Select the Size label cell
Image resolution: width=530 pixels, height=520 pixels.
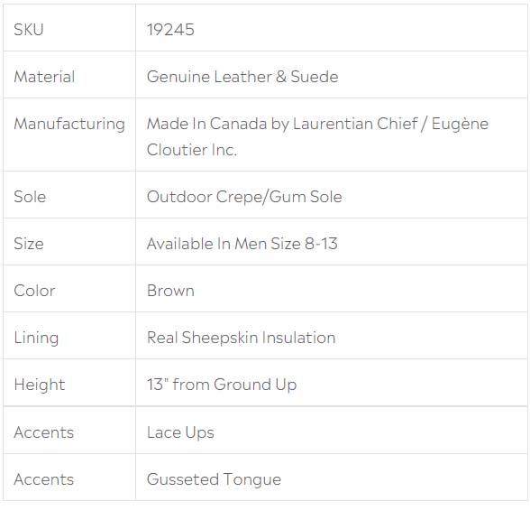pos(69,242)
